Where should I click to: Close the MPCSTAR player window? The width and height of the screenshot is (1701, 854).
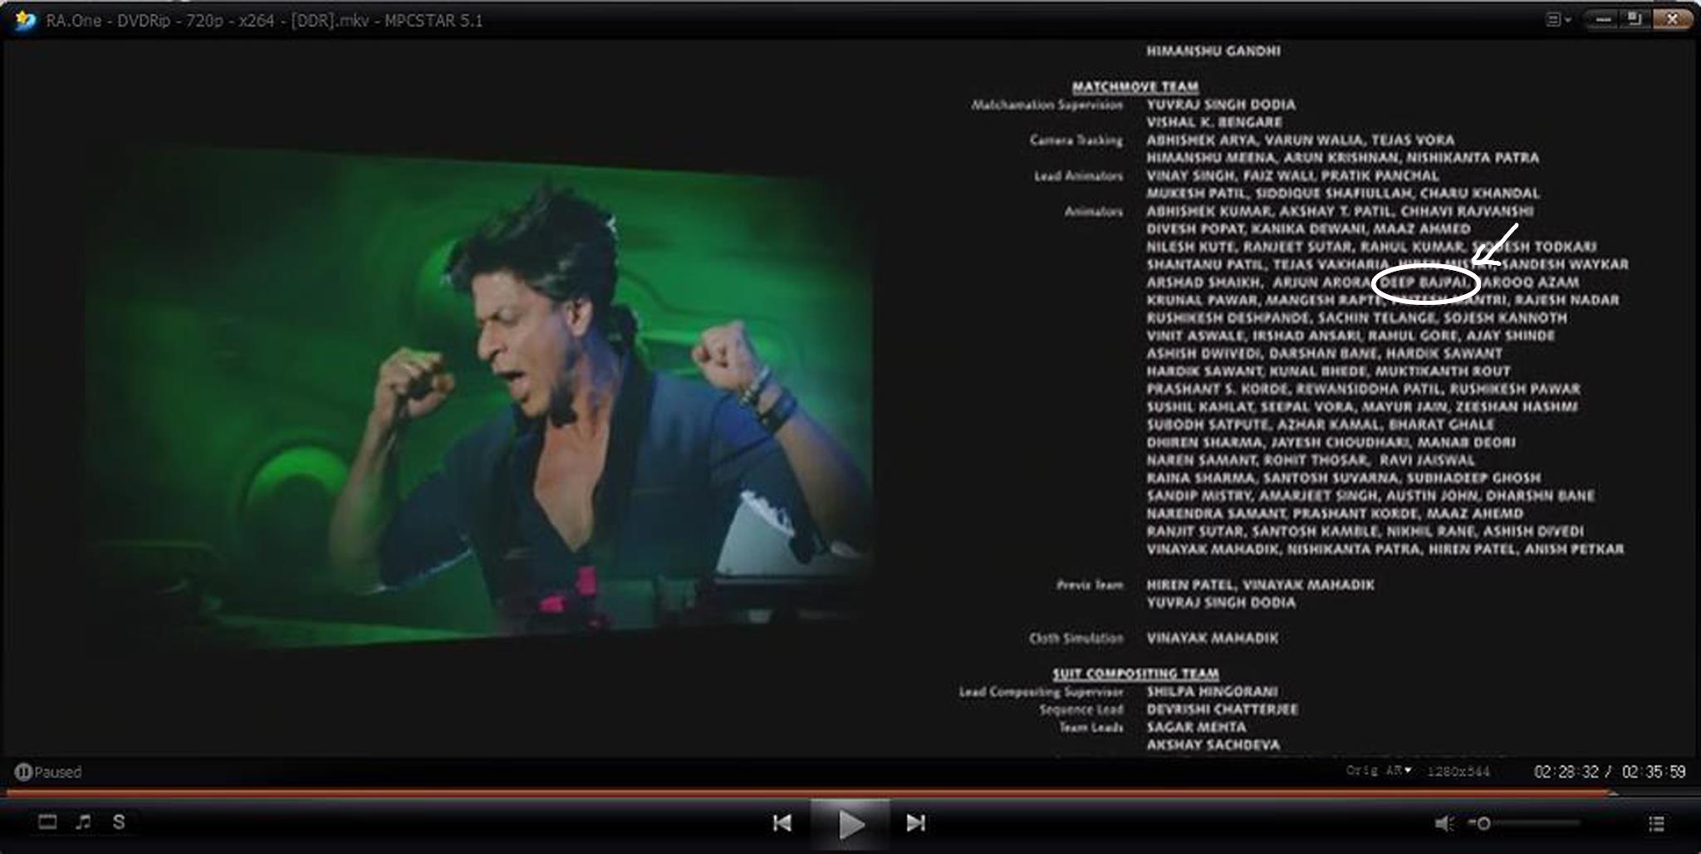tap(1672, 18)
